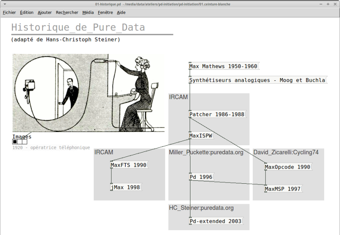340x235 pixels.
Task: Open the Édition menu
Action: pos(27,12)
